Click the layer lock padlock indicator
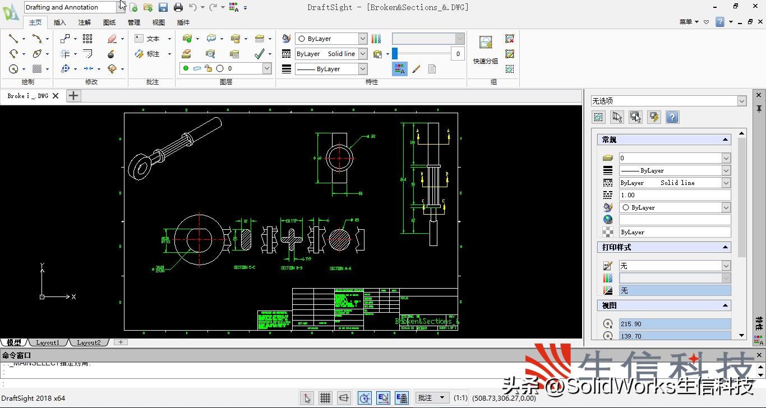 pos(209,68)
